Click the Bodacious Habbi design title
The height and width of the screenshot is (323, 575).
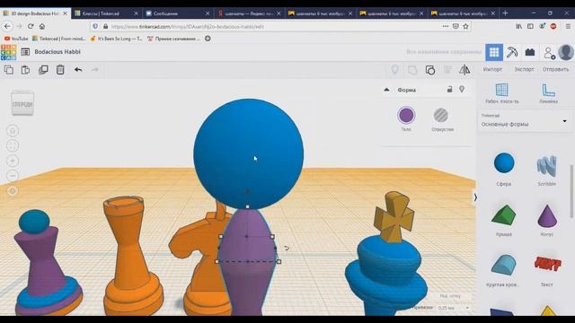click(x=57, y=52)
